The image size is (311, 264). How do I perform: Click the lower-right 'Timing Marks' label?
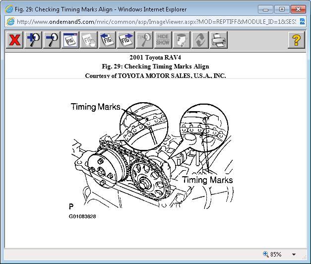pyautogui.click(x=207, y=180)
